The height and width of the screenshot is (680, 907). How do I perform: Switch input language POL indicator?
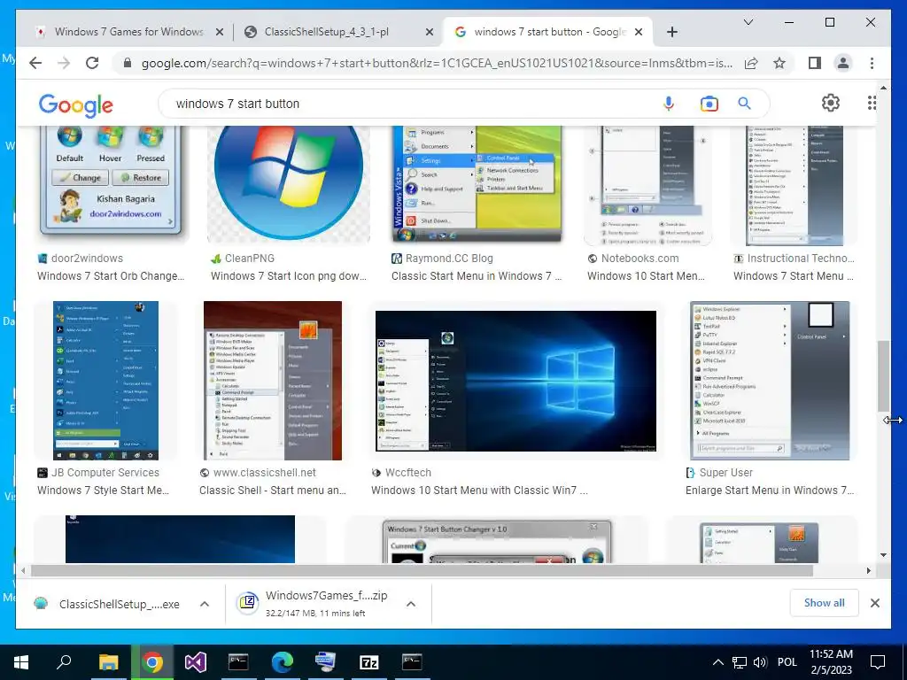click(787, 662)
